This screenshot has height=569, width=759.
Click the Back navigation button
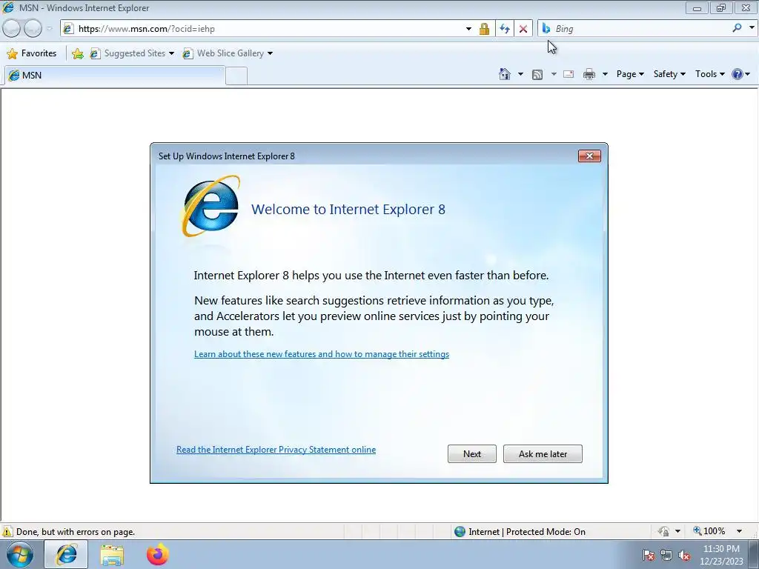coord(12,29)
